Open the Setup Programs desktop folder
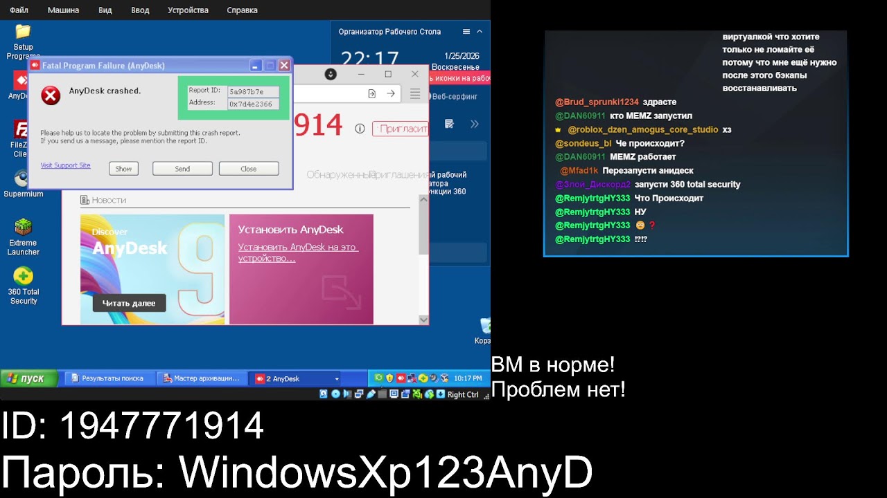The width and height of the screenshot is (887, 498). (23, 41)
